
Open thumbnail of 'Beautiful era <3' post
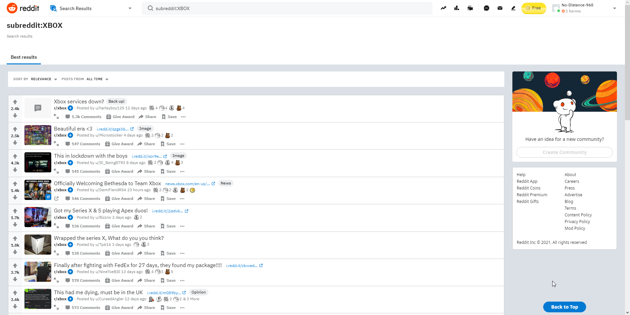click(x=38, y=135)
